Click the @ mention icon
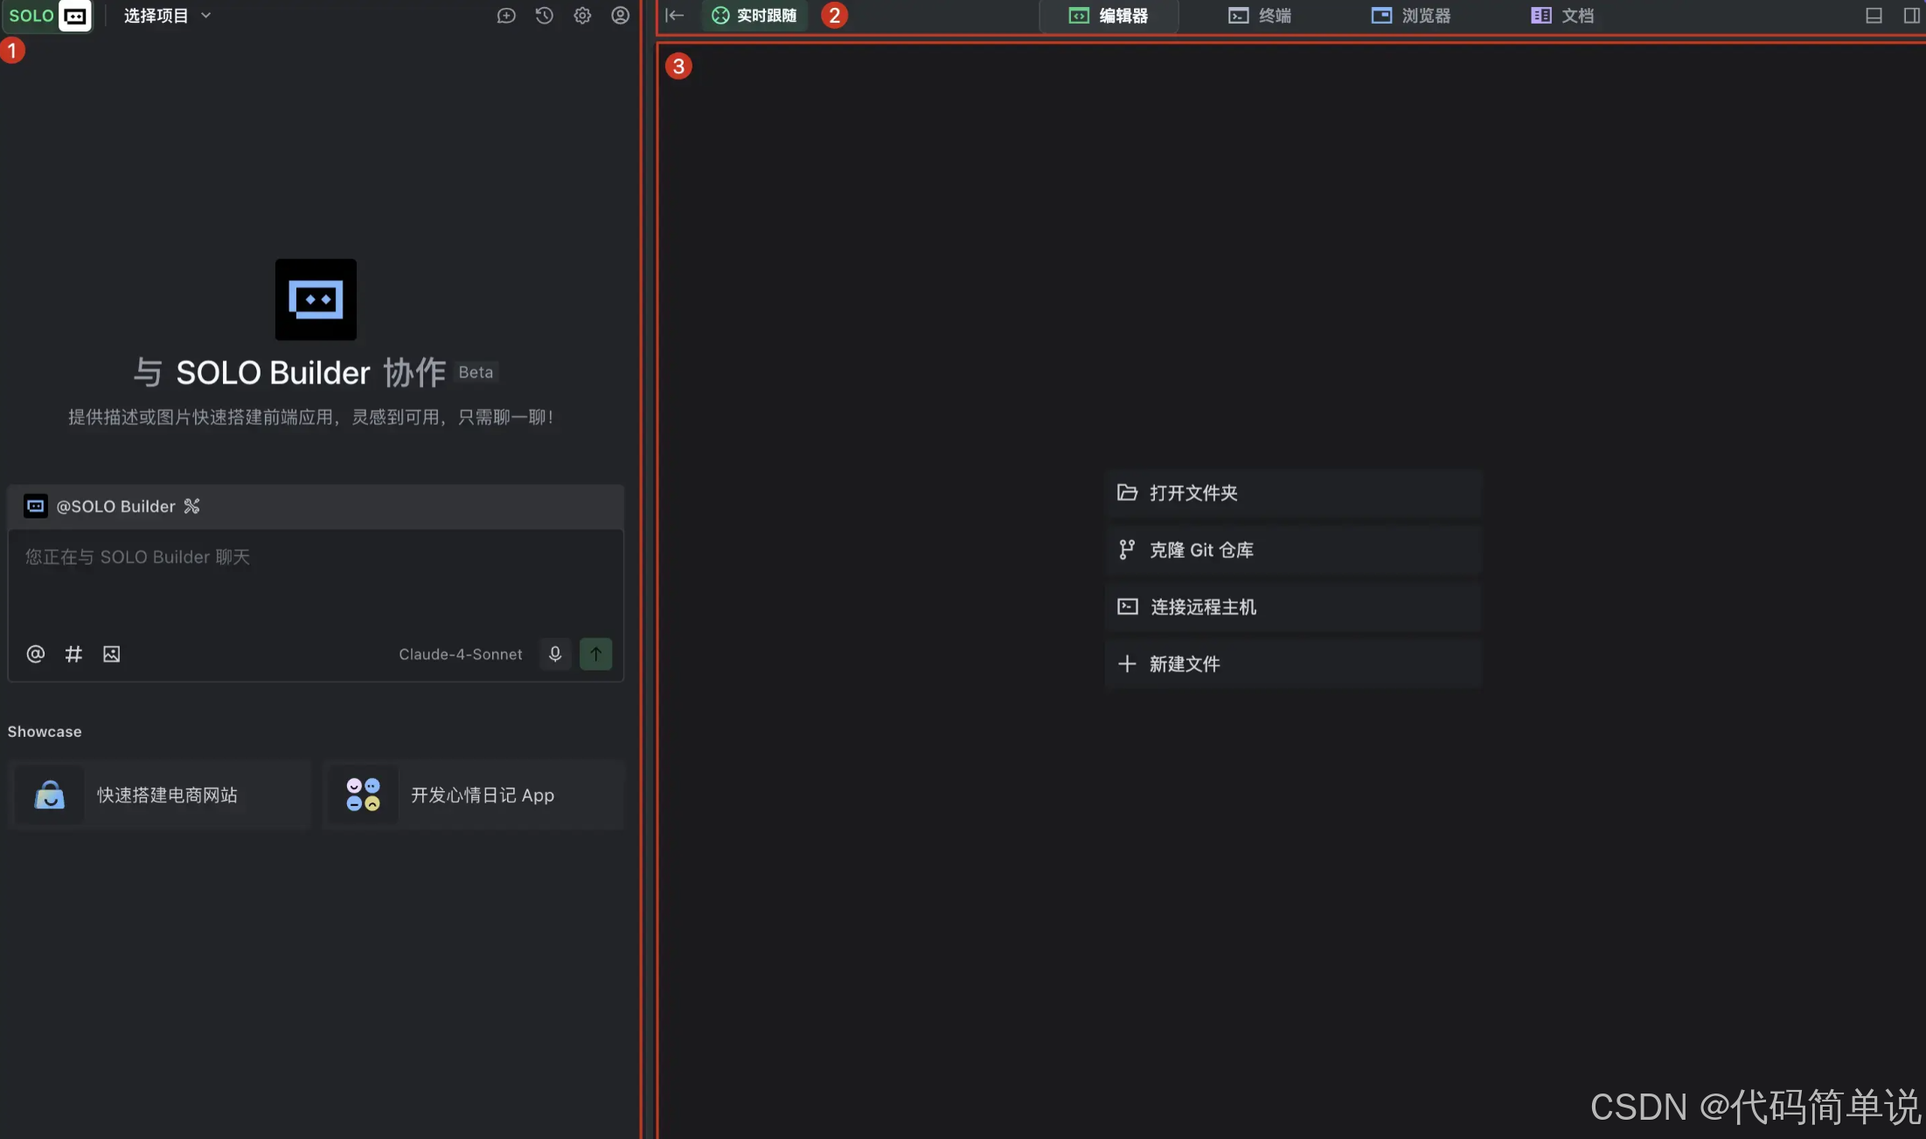The height and width of the screenshot is (1139, 1926). (x=36, y=654)
